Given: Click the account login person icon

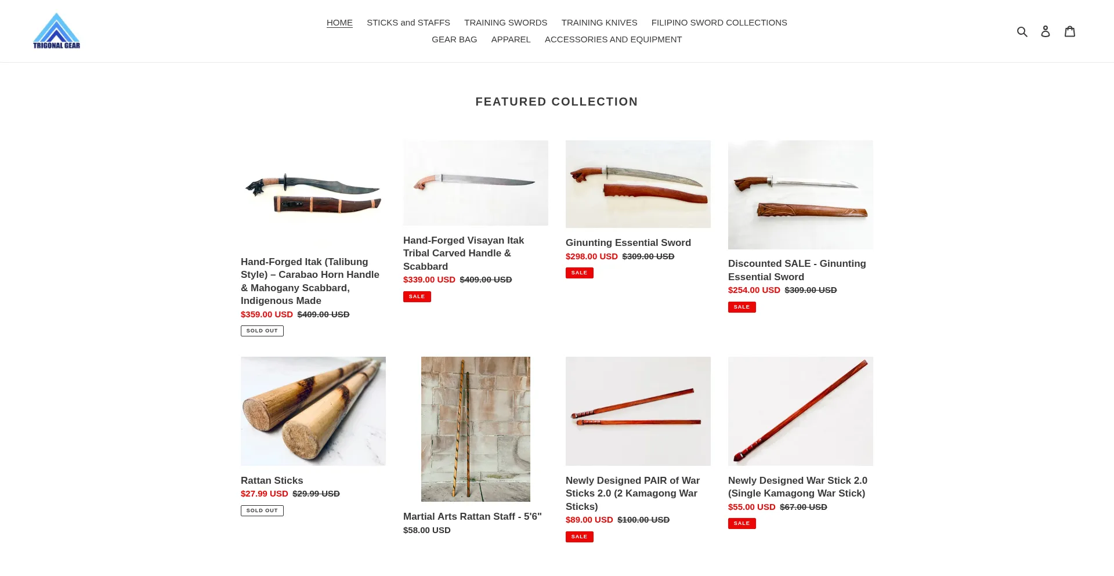Looking at the screenshot, I should point(1046,31).
